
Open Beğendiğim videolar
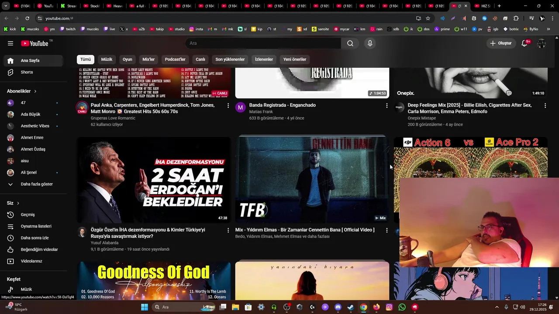[33, 249]
